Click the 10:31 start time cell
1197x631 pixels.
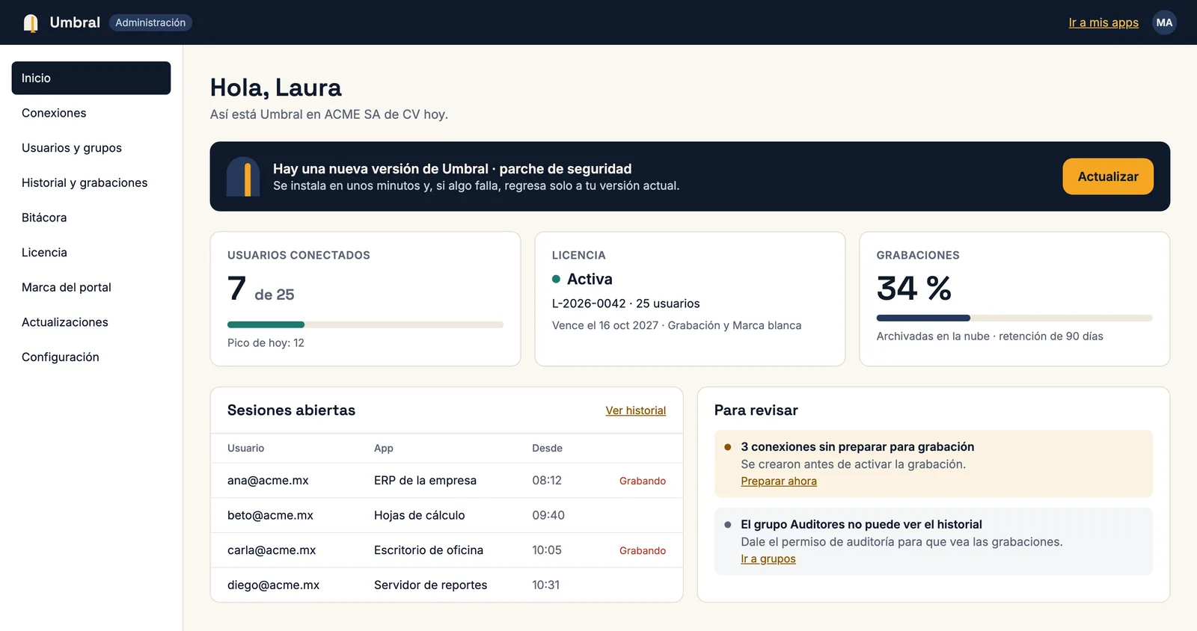click(546, 585)
